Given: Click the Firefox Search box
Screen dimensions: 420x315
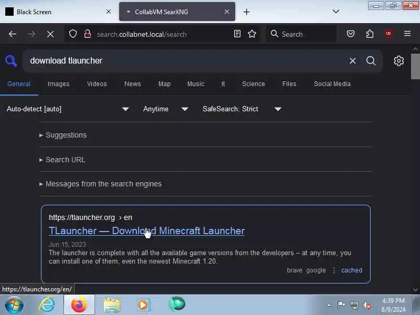Looking at the screenshot, I should (x=301, y=34).
